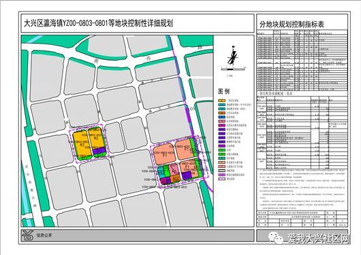361x255 pixels.
Task: Click the 爱我大兴社区网 watermark text
Action: point(319,239)
